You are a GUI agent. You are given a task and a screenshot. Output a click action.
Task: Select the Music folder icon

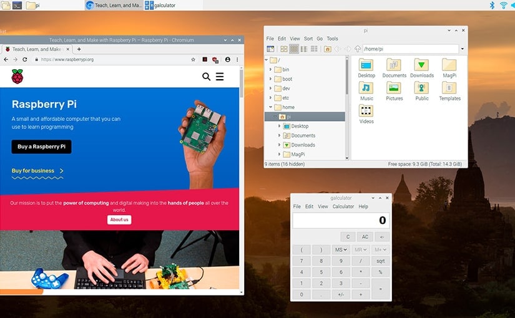[x=366, y=91]
